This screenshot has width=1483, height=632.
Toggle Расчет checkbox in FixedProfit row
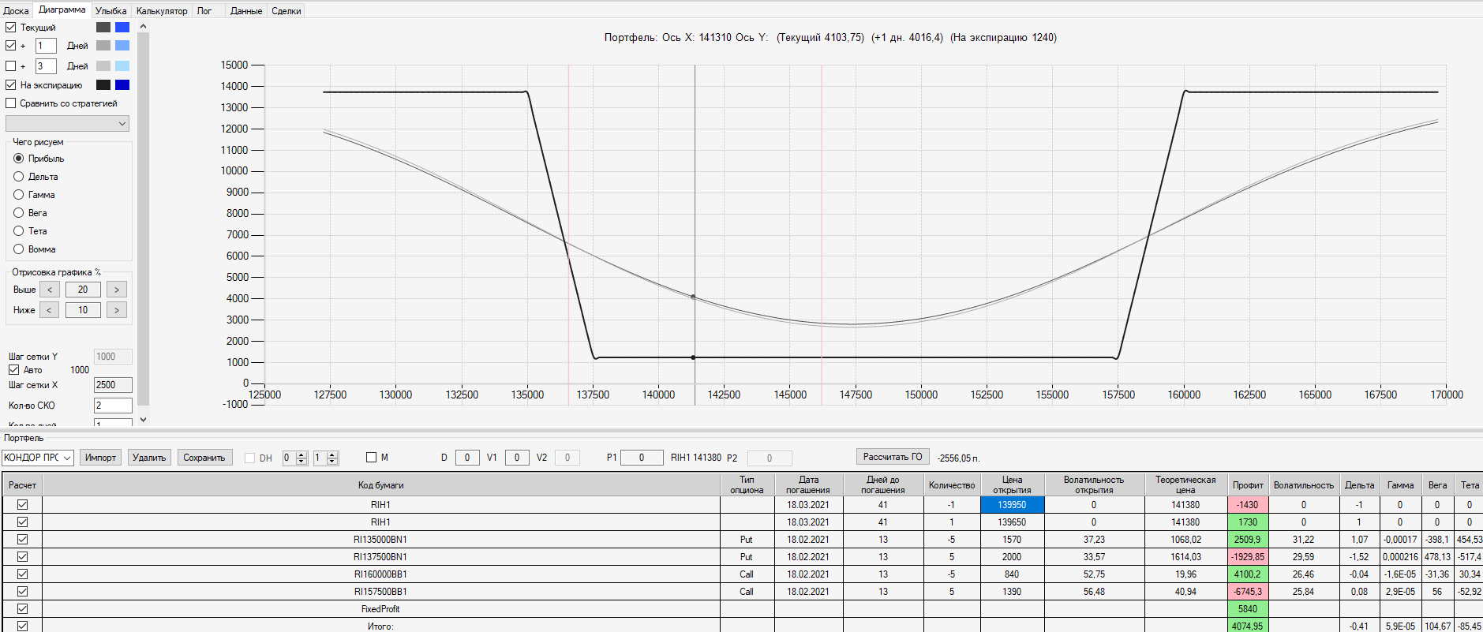[22, 609]
